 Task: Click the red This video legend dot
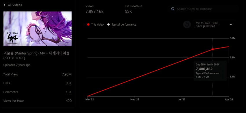pos(88,25)
